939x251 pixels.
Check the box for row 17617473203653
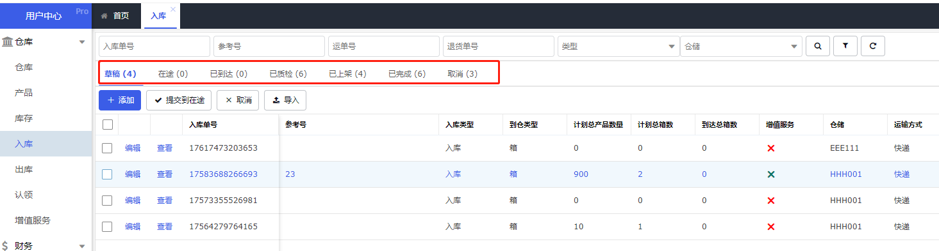[x=108, y=148]
